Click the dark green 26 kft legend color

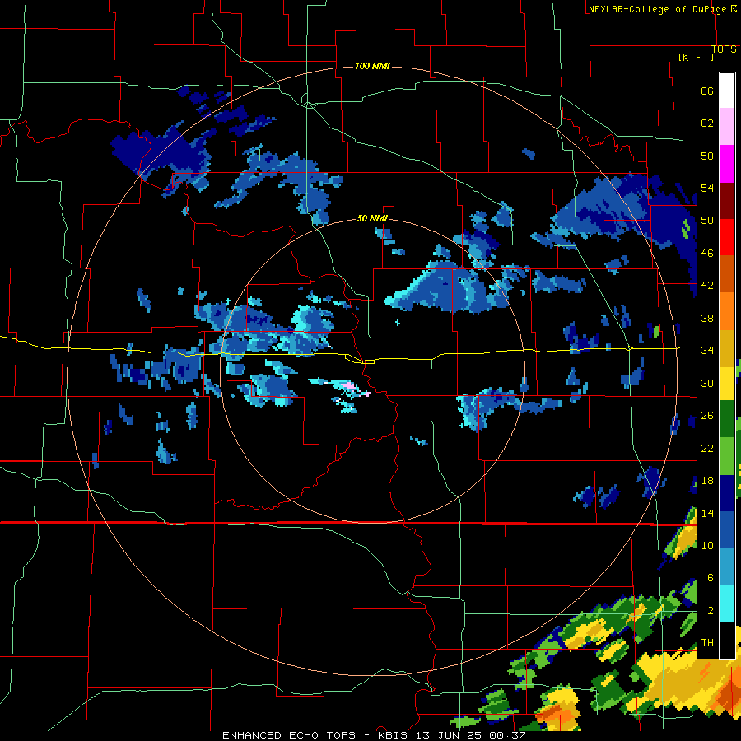point(727,419)
